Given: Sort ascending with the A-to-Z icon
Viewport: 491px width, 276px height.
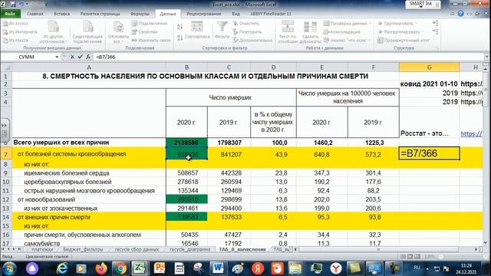Looking at the screenshot, I should coord(180,27).
